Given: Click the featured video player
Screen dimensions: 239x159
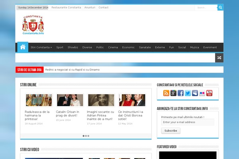Looking at the screenshot, I should (188, 155).
